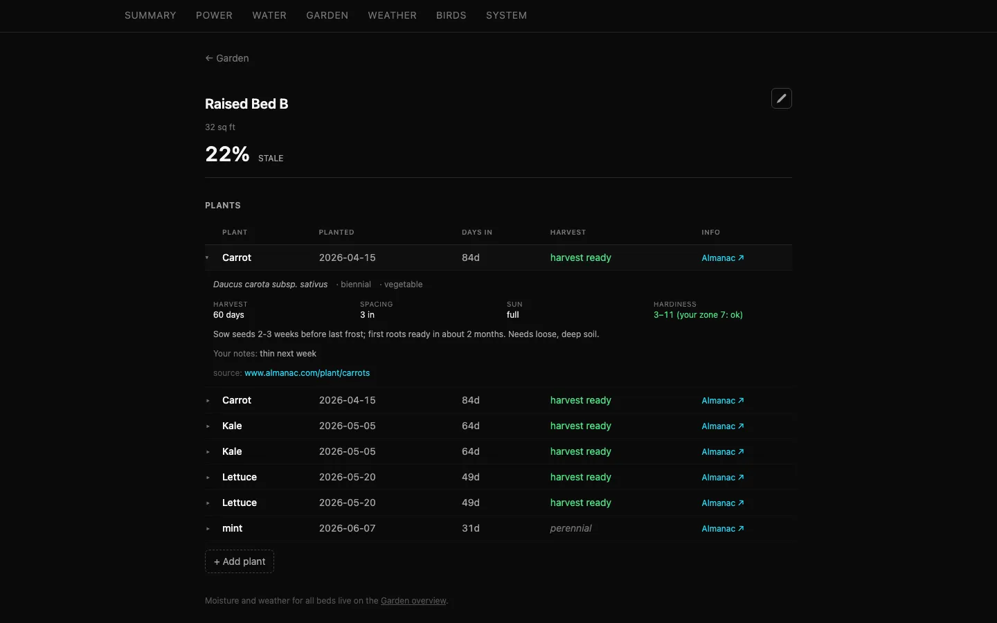Screen dimensions: 997x623
Task: Expand the mint row details
Action: (x=498, y=528)
